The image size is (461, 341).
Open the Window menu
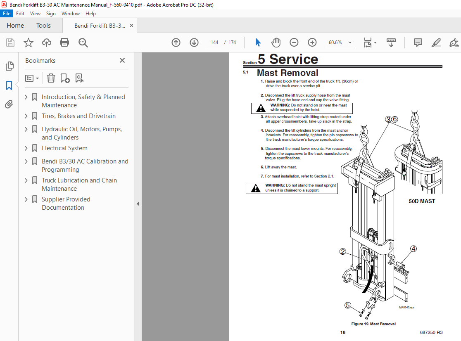pyautogui.click(x=71, y=14)
